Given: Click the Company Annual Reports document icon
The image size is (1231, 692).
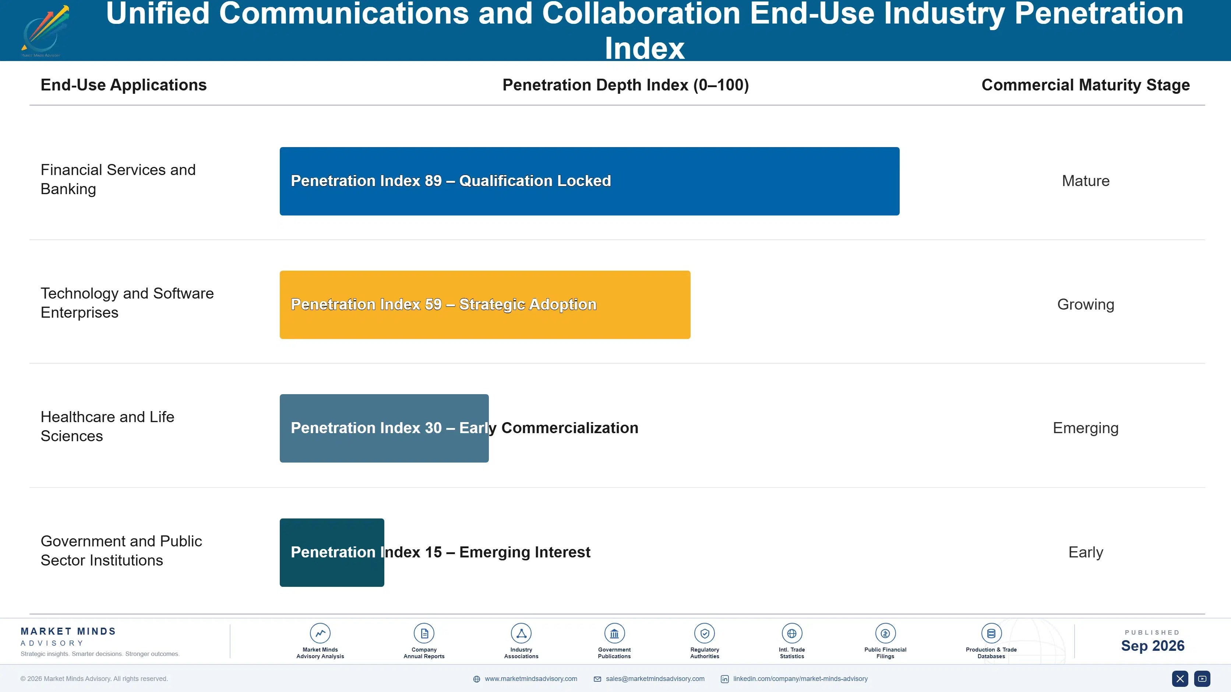Looking at the screenshot, I should pos(424,633).
